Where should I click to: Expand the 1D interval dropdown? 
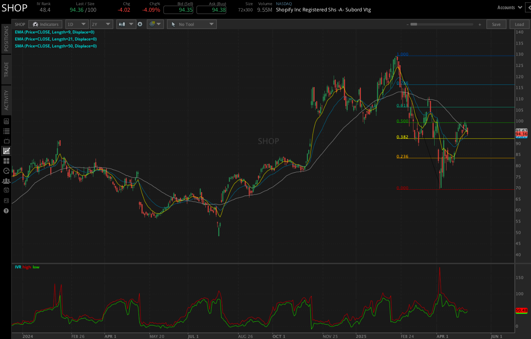(x=77, y=24)
